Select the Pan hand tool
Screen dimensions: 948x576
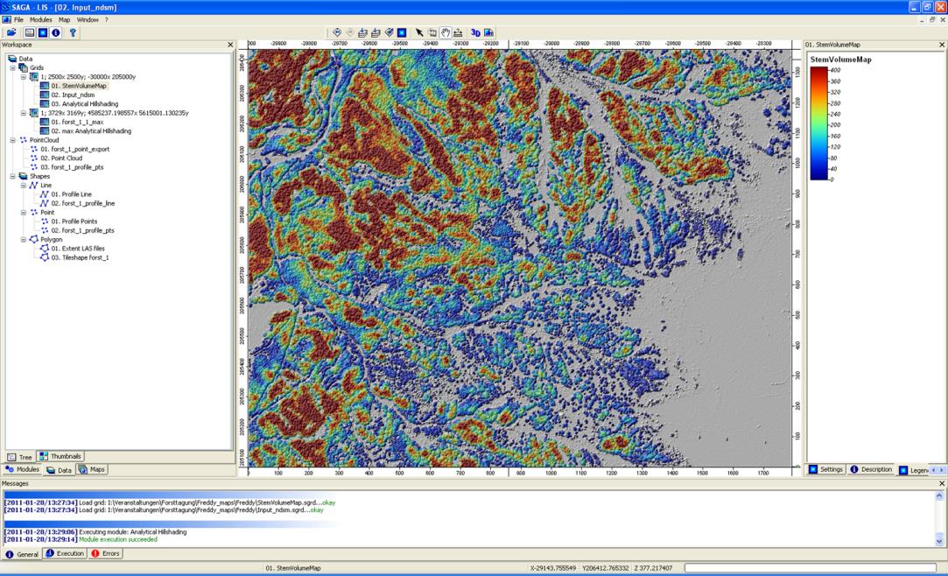tap(445, 32)
